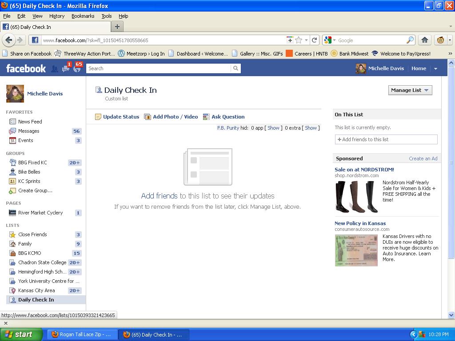
Task: Click the Add friends to this list field
Action: point(386,139)
